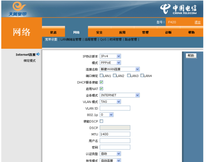206x162 pixels.
Task: Open the IP协议版本 dropdown
Action: point(110,56)
